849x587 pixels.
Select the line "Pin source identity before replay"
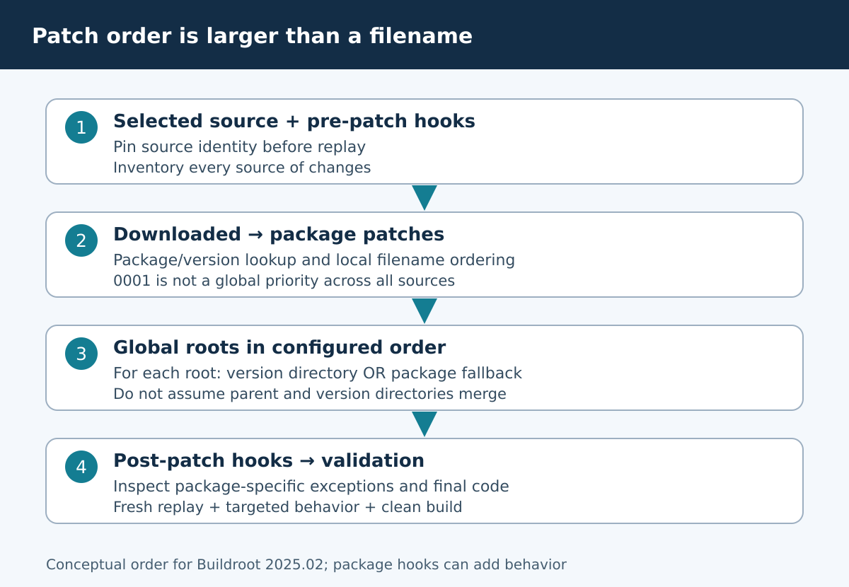coord(239,147)
